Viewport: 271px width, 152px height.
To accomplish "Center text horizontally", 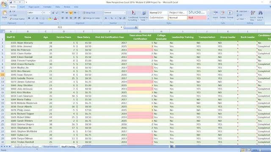I will pos(66,18).
